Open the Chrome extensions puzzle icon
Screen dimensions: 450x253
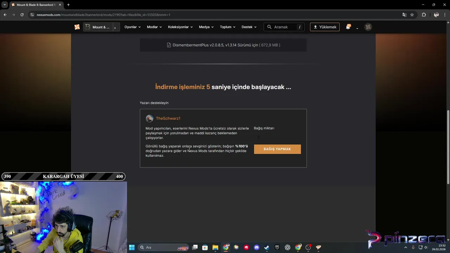click(x=424, y=15)
